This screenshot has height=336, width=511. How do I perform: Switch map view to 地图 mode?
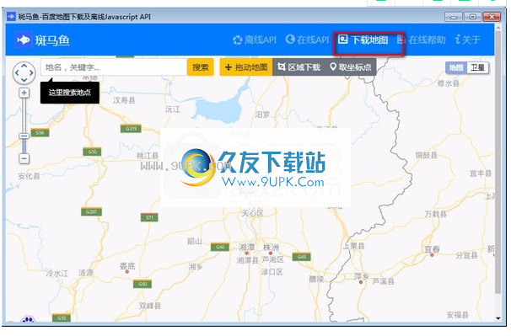[x=456, y=67]
